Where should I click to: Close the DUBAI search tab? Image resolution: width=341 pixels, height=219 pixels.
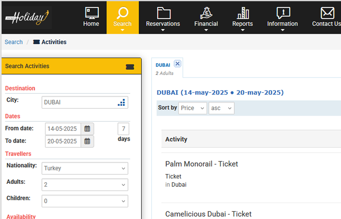[x=177, y=63]
